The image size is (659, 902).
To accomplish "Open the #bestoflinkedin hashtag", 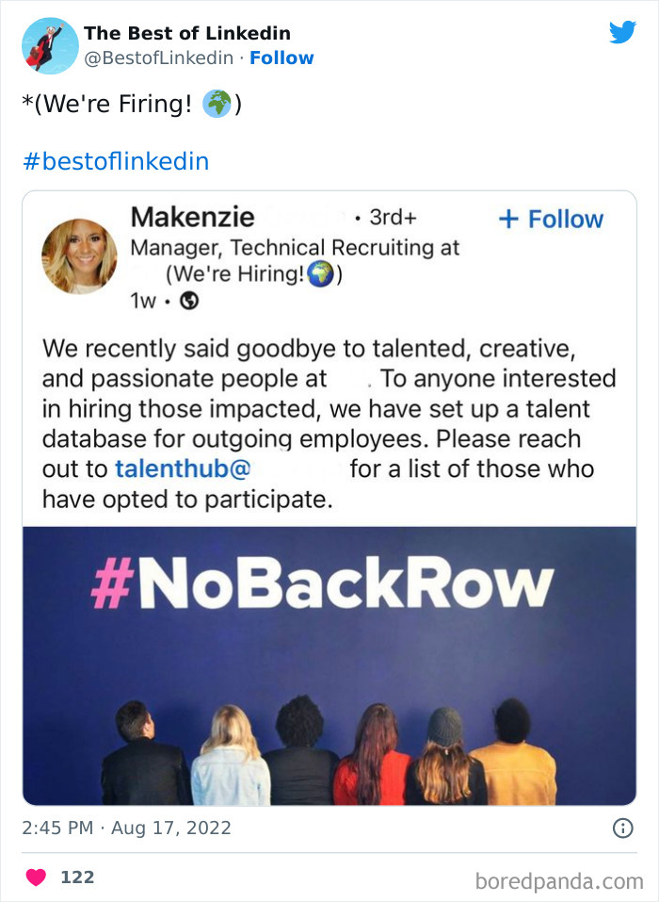I will click(118, 160).
